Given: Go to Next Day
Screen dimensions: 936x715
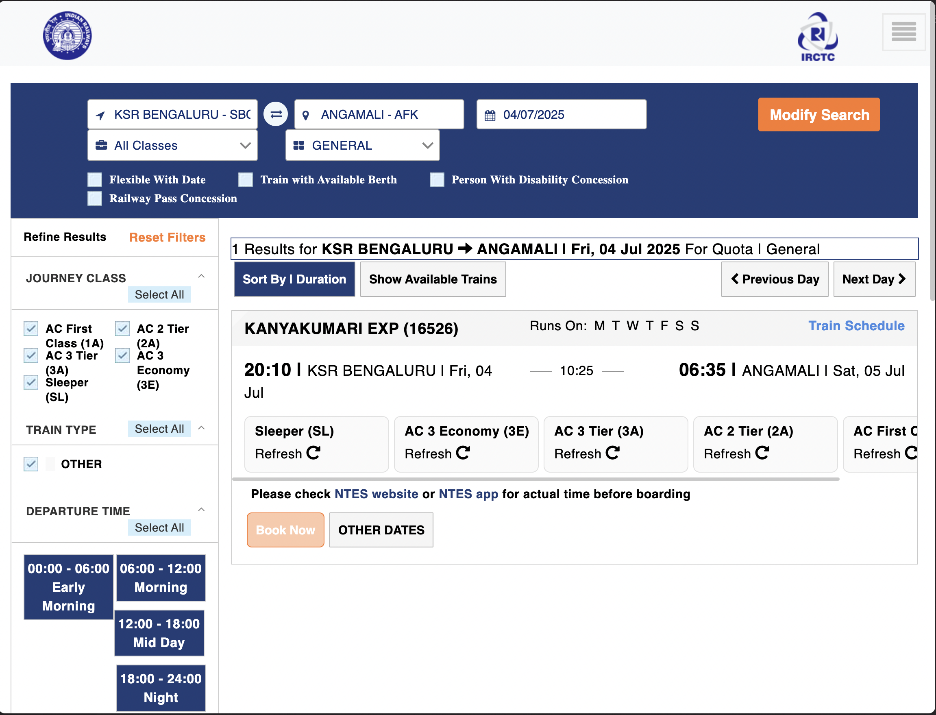Looking at the screenshot, I should [874, 279].
